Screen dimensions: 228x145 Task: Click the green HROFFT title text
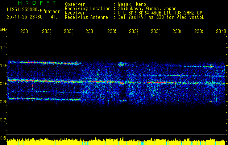pos(37,3)
